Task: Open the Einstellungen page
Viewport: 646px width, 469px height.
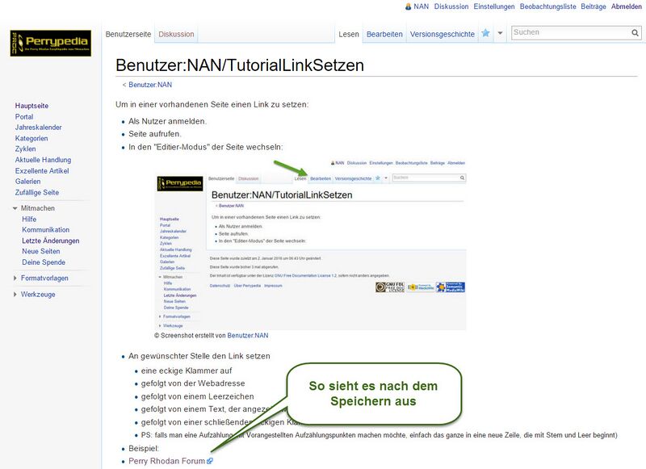Action: [x=493, y=6]
